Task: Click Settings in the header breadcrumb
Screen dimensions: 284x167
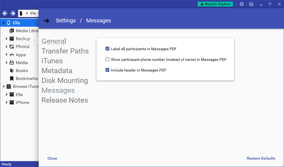Action: point(66,20)
